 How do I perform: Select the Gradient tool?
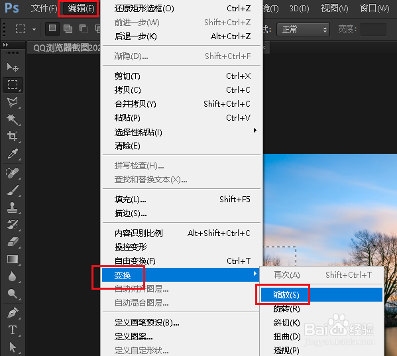pos(13,259)
